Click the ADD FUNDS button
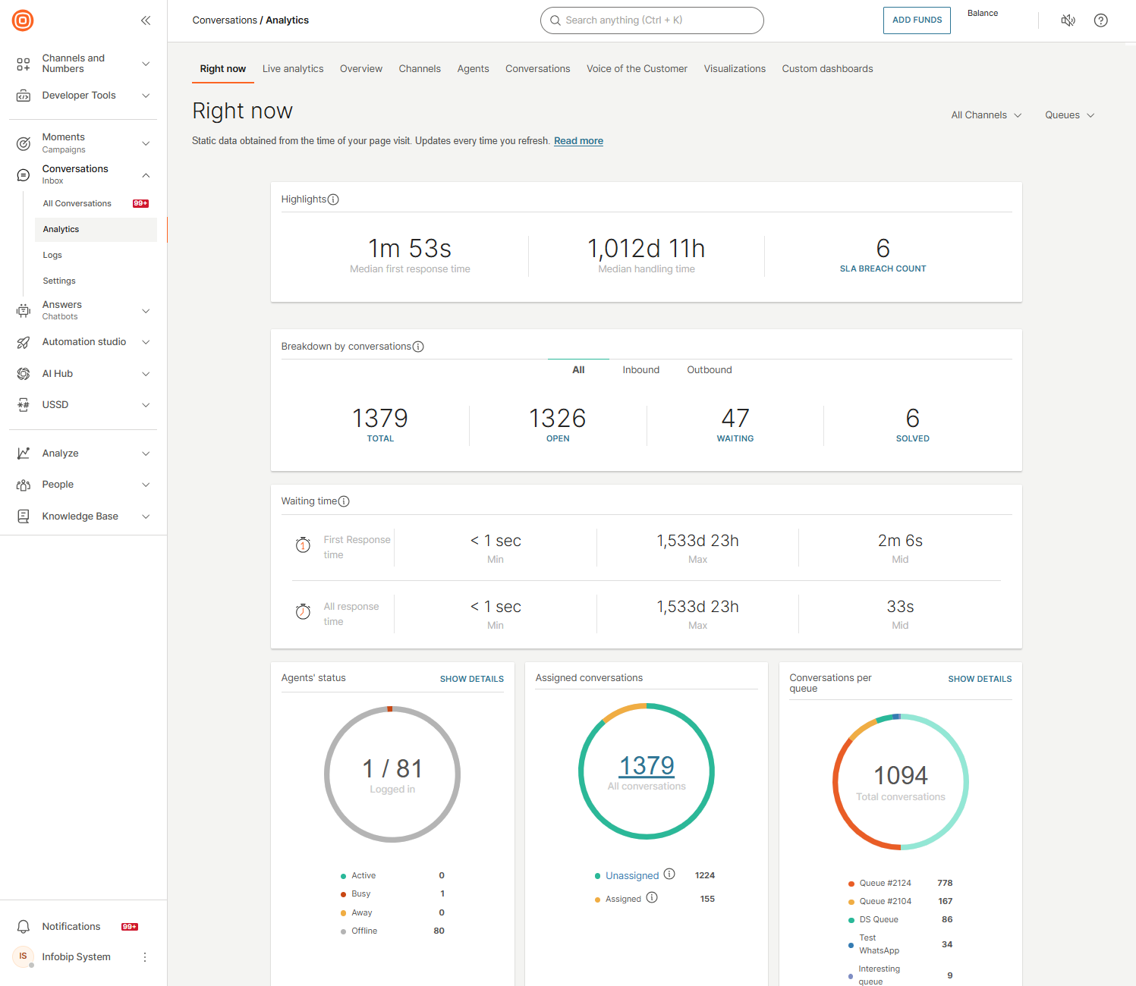This screenshot has height=986, width=1136. pos(917,20)
